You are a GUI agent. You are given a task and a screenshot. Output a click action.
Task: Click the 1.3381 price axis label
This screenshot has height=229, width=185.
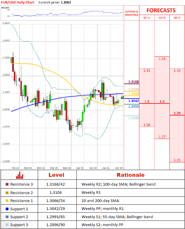pos(6,58)
